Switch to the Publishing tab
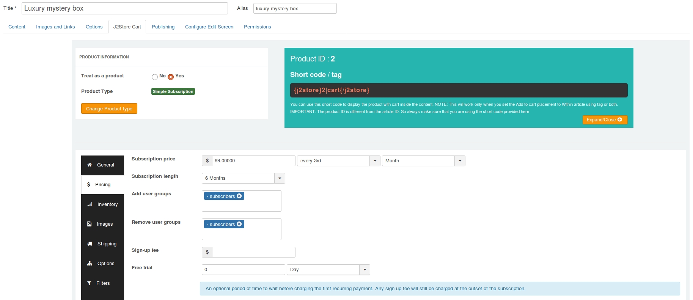Image resolution: width=693 pixels, height=300 pixels. [163, 27]
